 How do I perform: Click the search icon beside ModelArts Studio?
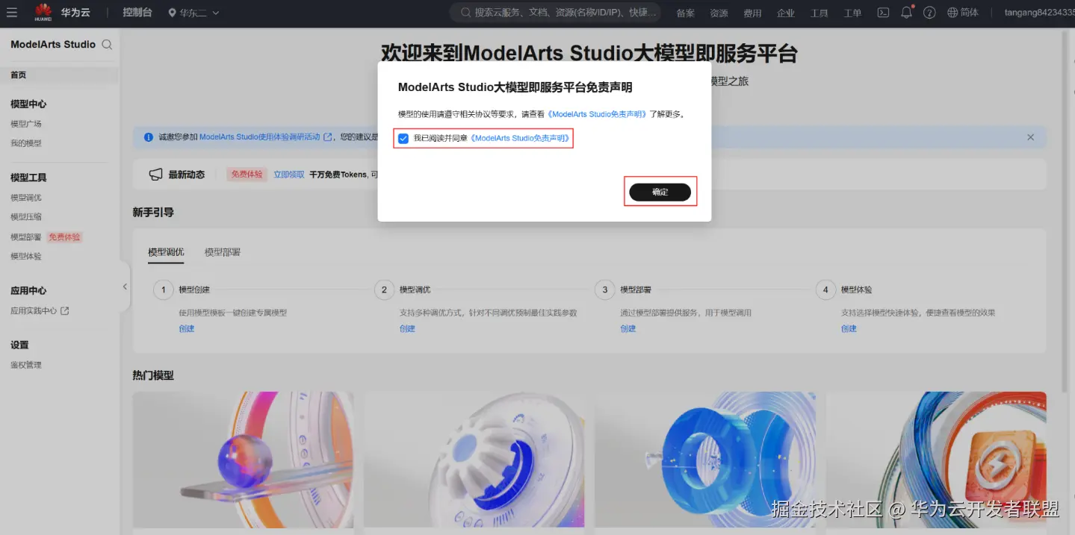pyautogui.click(x=107, y=45)
